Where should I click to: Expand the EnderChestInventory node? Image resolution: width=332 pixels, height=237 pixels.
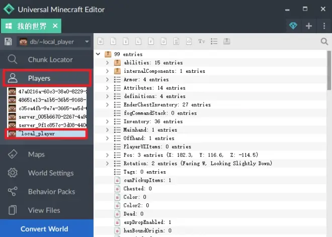[107, 105]
